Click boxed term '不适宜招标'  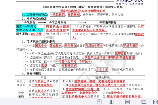tap(131, 46)
